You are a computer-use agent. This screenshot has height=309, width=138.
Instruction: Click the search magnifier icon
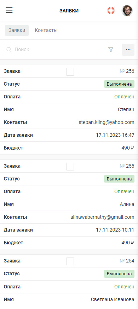[x=9, y=49]
